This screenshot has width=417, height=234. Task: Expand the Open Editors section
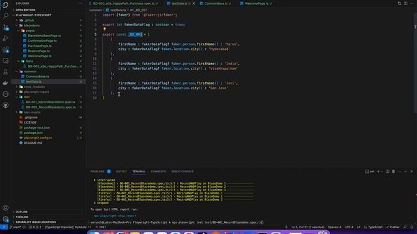[x=25, y=10]
